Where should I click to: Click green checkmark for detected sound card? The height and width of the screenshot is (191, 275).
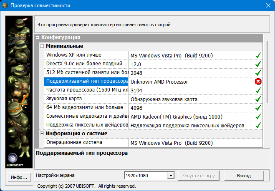[258, 99]
